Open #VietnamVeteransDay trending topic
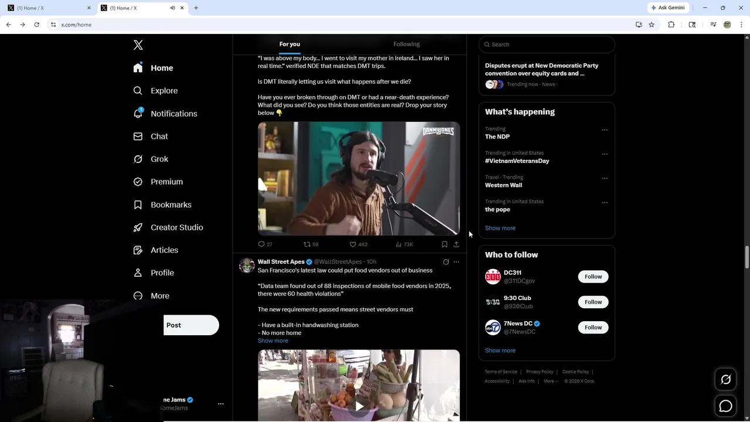The image size is (750, 422). (517, 161)
